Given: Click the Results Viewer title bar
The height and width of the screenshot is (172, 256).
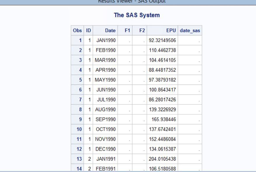Looking at the screenshot, I should pyautogui.click(x=128, y=2).
